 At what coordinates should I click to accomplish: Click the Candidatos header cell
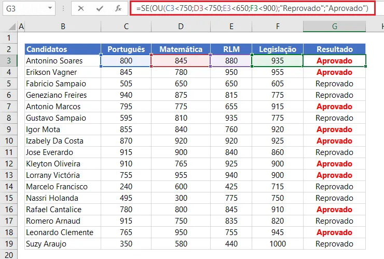tap(63, 49)
